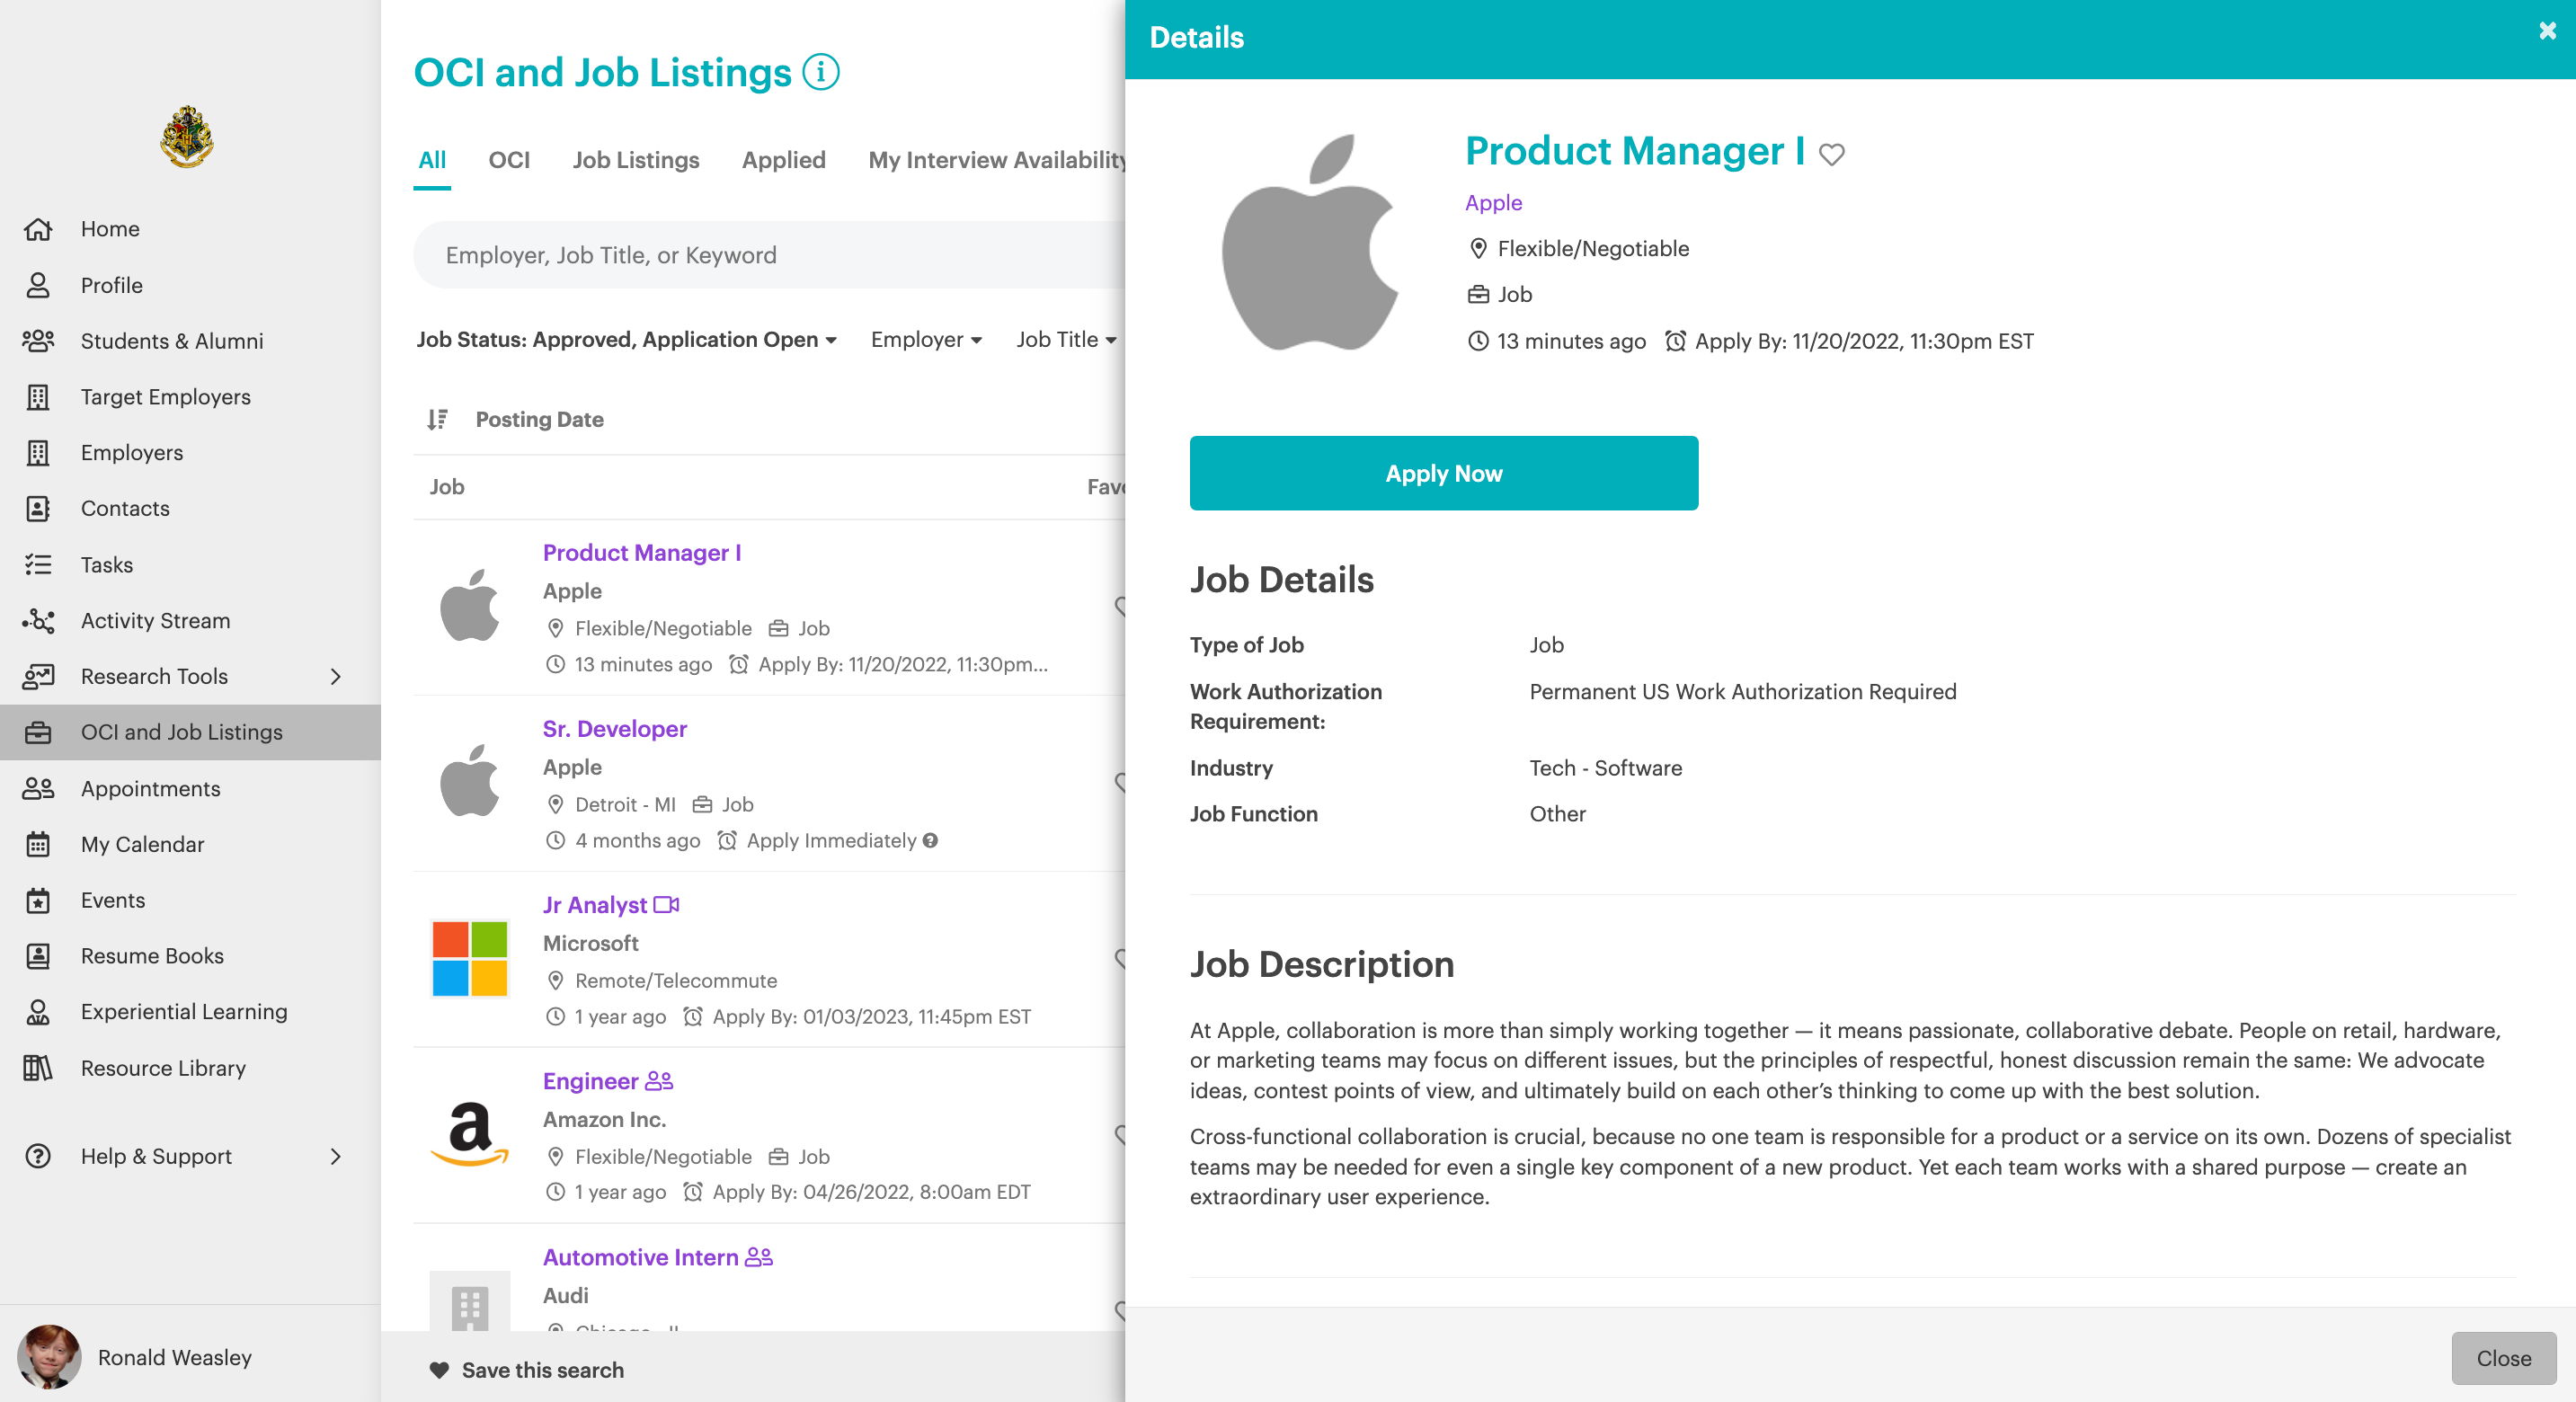
Task: Click the Microsoft logo on the Jr Analyst listing
Action: point(470,959)
